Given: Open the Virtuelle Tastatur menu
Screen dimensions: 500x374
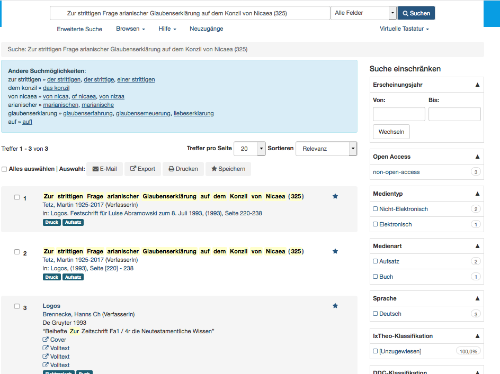Looking at the screenshot, I should click(404, 29).
